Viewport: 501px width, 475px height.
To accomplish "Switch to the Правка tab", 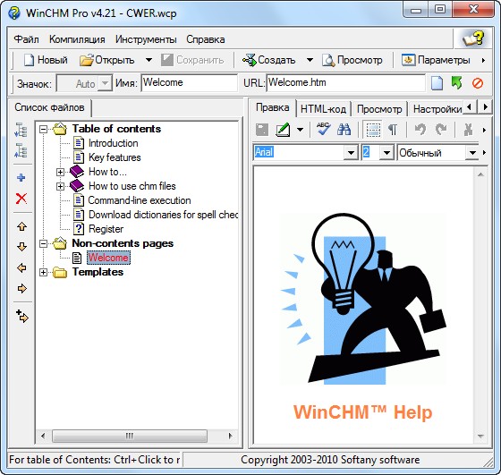I will click(273, 107).
